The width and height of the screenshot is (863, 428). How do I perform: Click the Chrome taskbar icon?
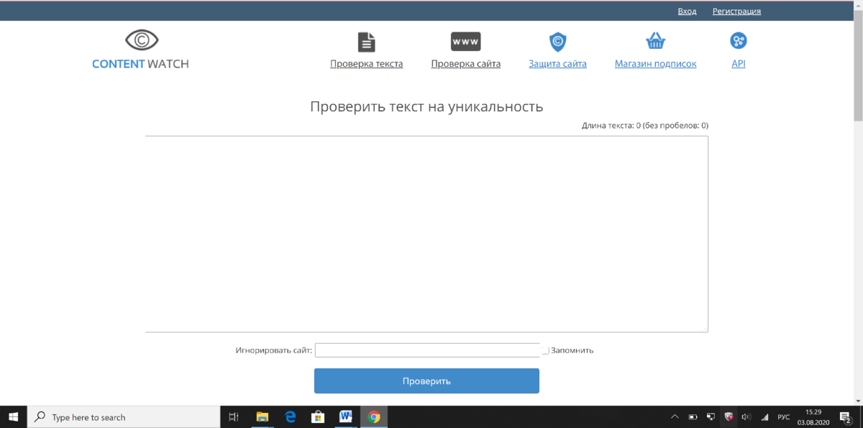pyautogui.click(x=374, y=417)
